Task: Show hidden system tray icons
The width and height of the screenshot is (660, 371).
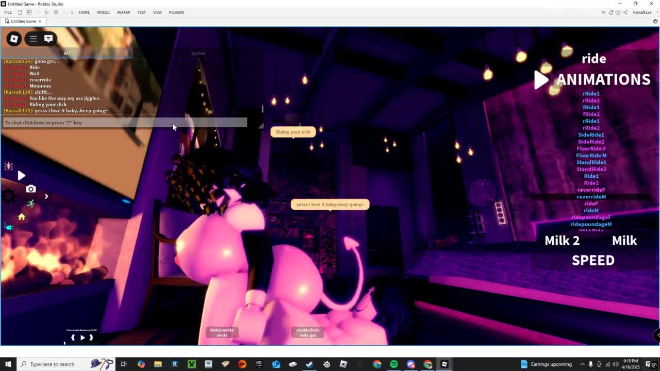Action: (582, 364)
